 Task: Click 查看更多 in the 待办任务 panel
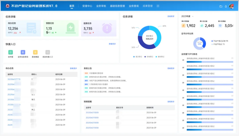pos(73,68)
